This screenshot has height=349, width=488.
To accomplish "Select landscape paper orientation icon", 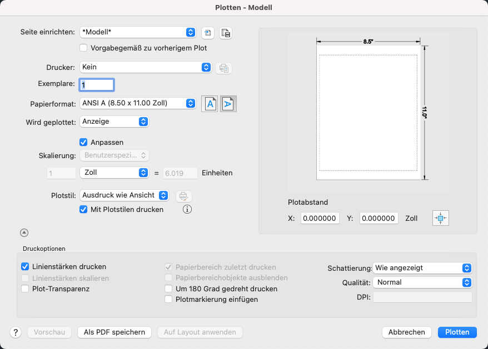I will point(228,104).
